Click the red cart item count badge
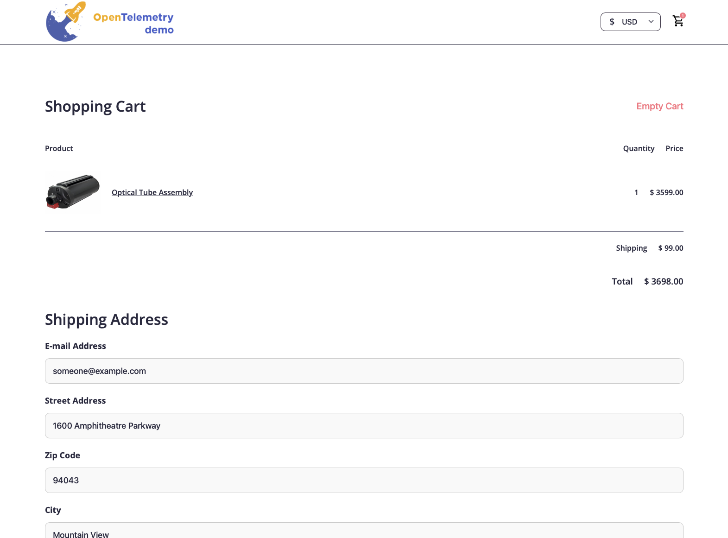Screen dimensions: 728x538 (683, 15)
